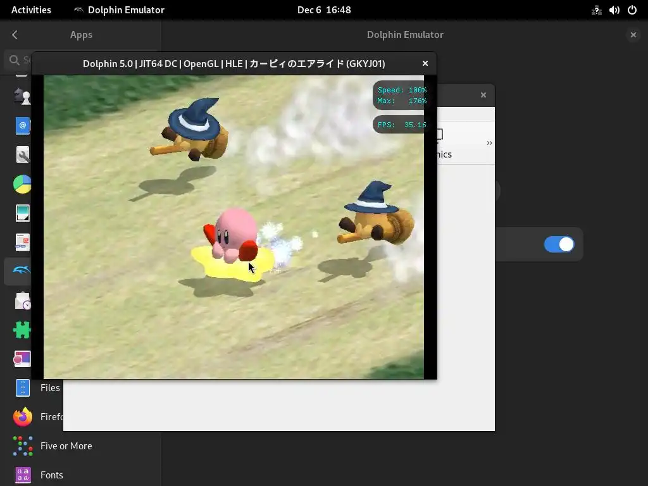Screen dimensions: 648x486
Task: Select the Fonts row label
Action: [x=52, y=475]
